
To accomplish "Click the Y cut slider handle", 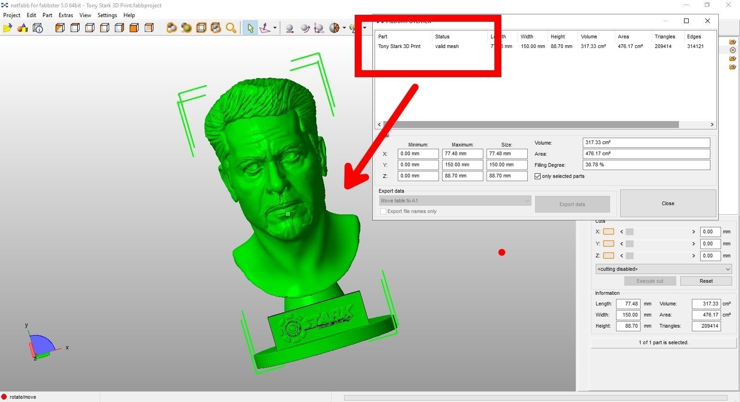I will [x=629, y=244].
